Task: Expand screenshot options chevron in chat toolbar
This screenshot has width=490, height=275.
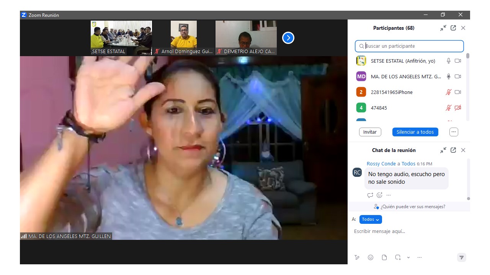Action: (x=408, y=257)
